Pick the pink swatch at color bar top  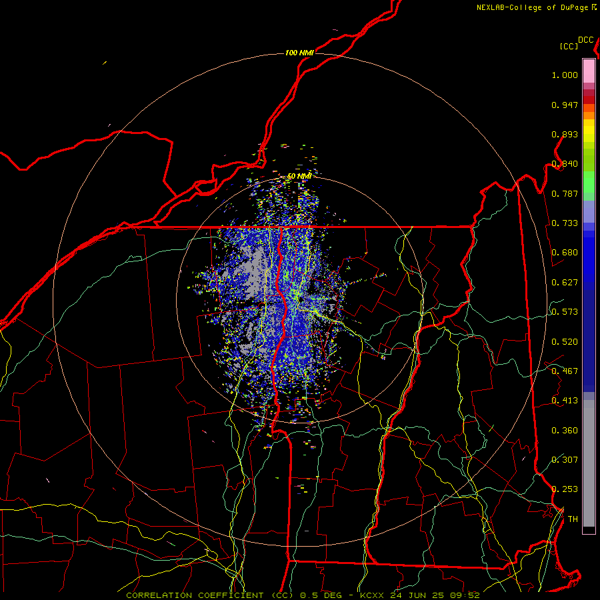[x=589, y=71]
